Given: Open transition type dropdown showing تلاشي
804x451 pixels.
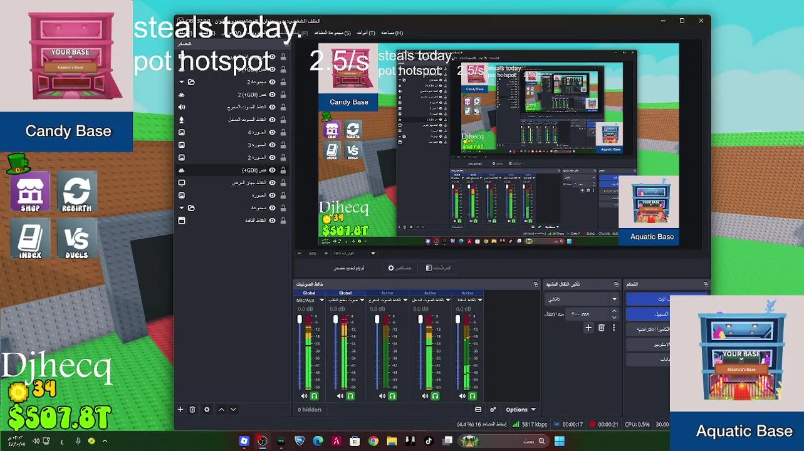Looking at the screenshot, I should 582,299.
